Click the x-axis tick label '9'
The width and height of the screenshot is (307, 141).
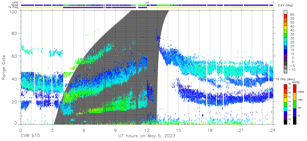[115, 130]
